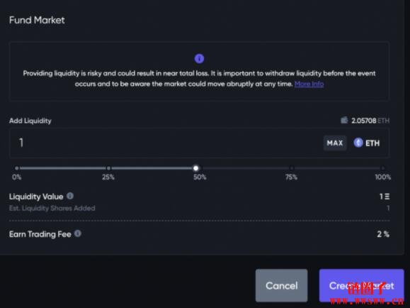Click the Create Market button
Viewport: 410px width, 308px height.
361,285
